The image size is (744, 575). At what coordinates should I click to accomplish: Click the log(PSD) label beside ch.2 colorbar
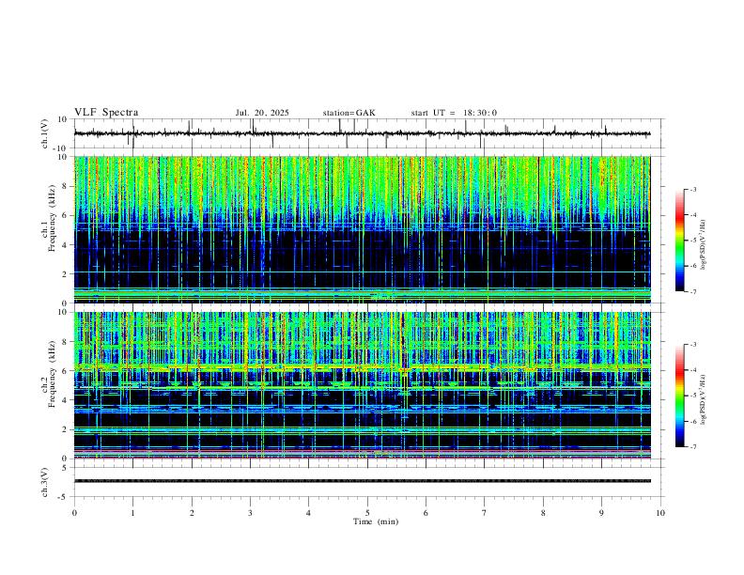tap(704, 399)
